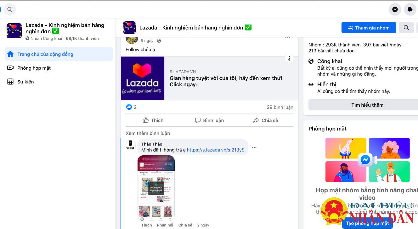
Task: Click the header group title text
Action: [x=195, y=28]
